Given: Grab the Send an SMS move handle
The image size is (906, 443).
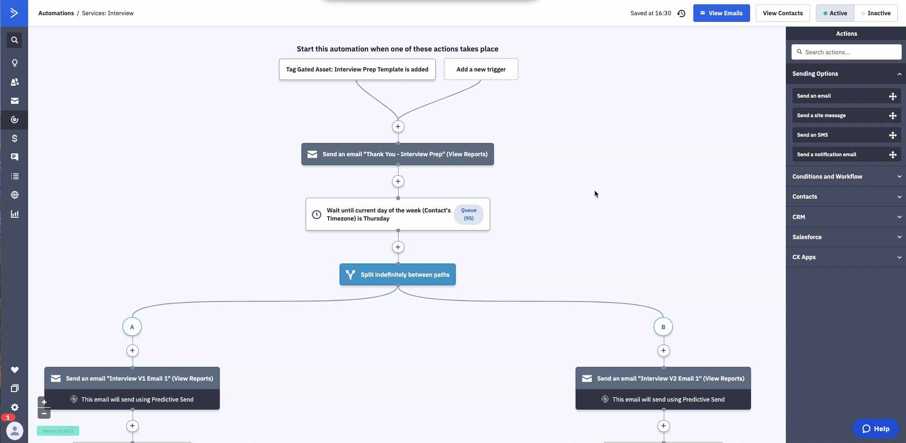Looking at the screenshot, I should 893,135.
